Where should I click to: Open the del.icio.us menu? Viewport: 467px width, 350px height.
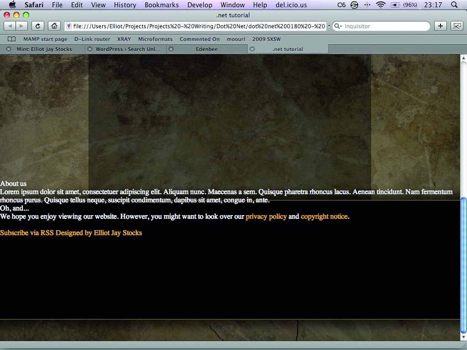point(291,5)
